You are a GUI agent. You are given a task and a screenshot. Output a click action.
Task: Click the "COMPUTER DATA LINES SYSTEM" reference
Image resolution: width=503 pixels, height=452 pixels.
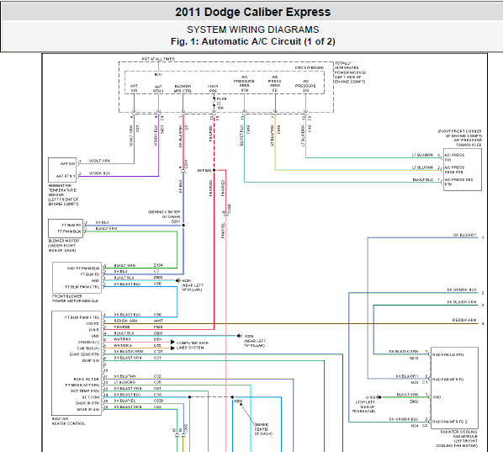pos(193,345)
